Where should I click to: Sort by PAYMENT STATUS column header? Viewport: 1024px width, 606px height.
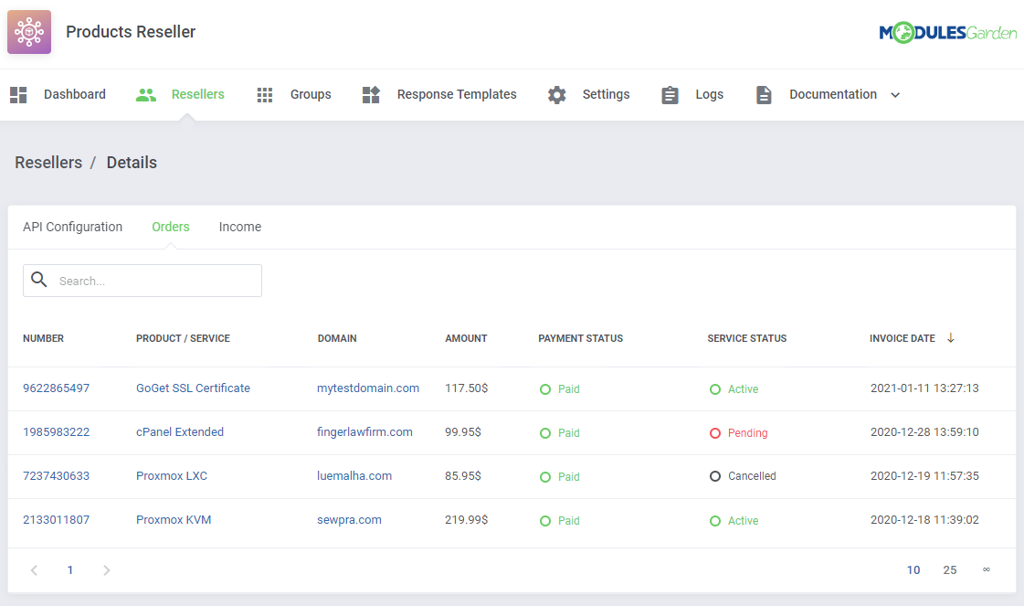pos(581,338)
